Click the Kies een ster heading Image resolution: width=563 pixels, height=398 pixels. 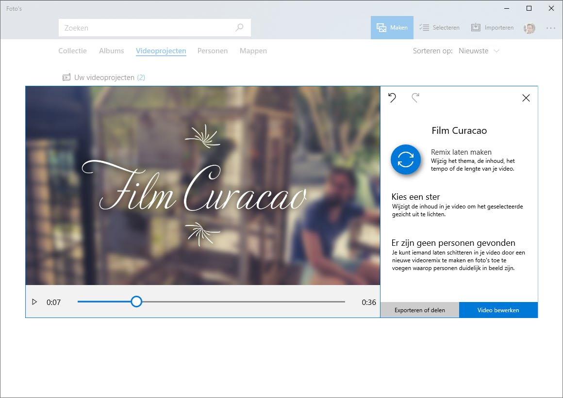click(415, 197)
